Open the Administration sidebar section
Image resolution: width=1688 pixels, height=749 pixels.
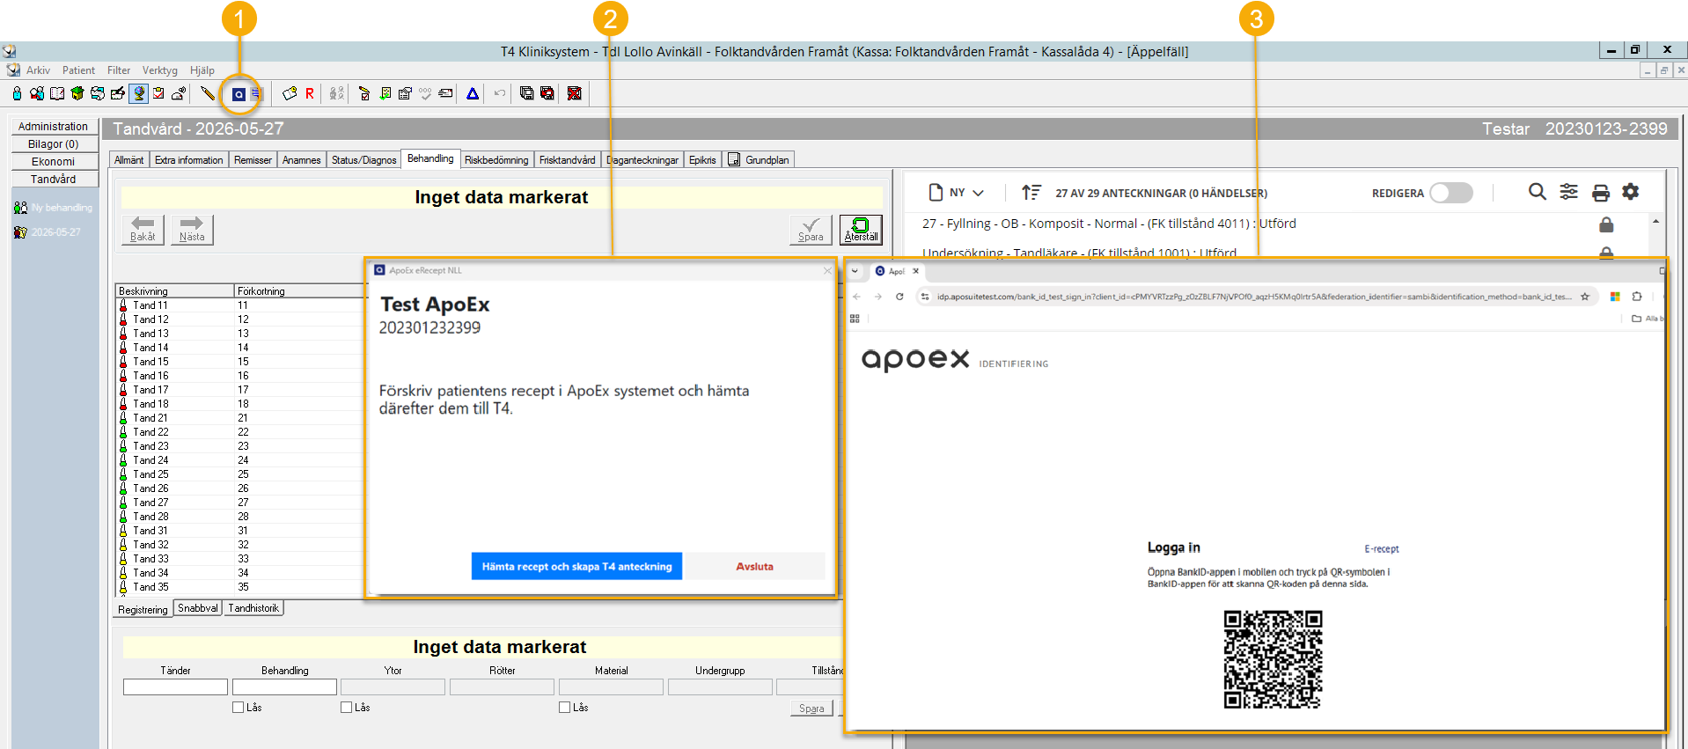tap(53, 127)
